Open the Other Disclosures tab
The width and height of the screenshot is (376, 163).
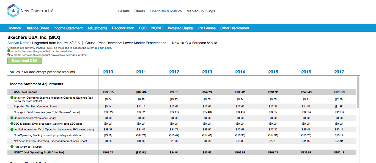235,28
